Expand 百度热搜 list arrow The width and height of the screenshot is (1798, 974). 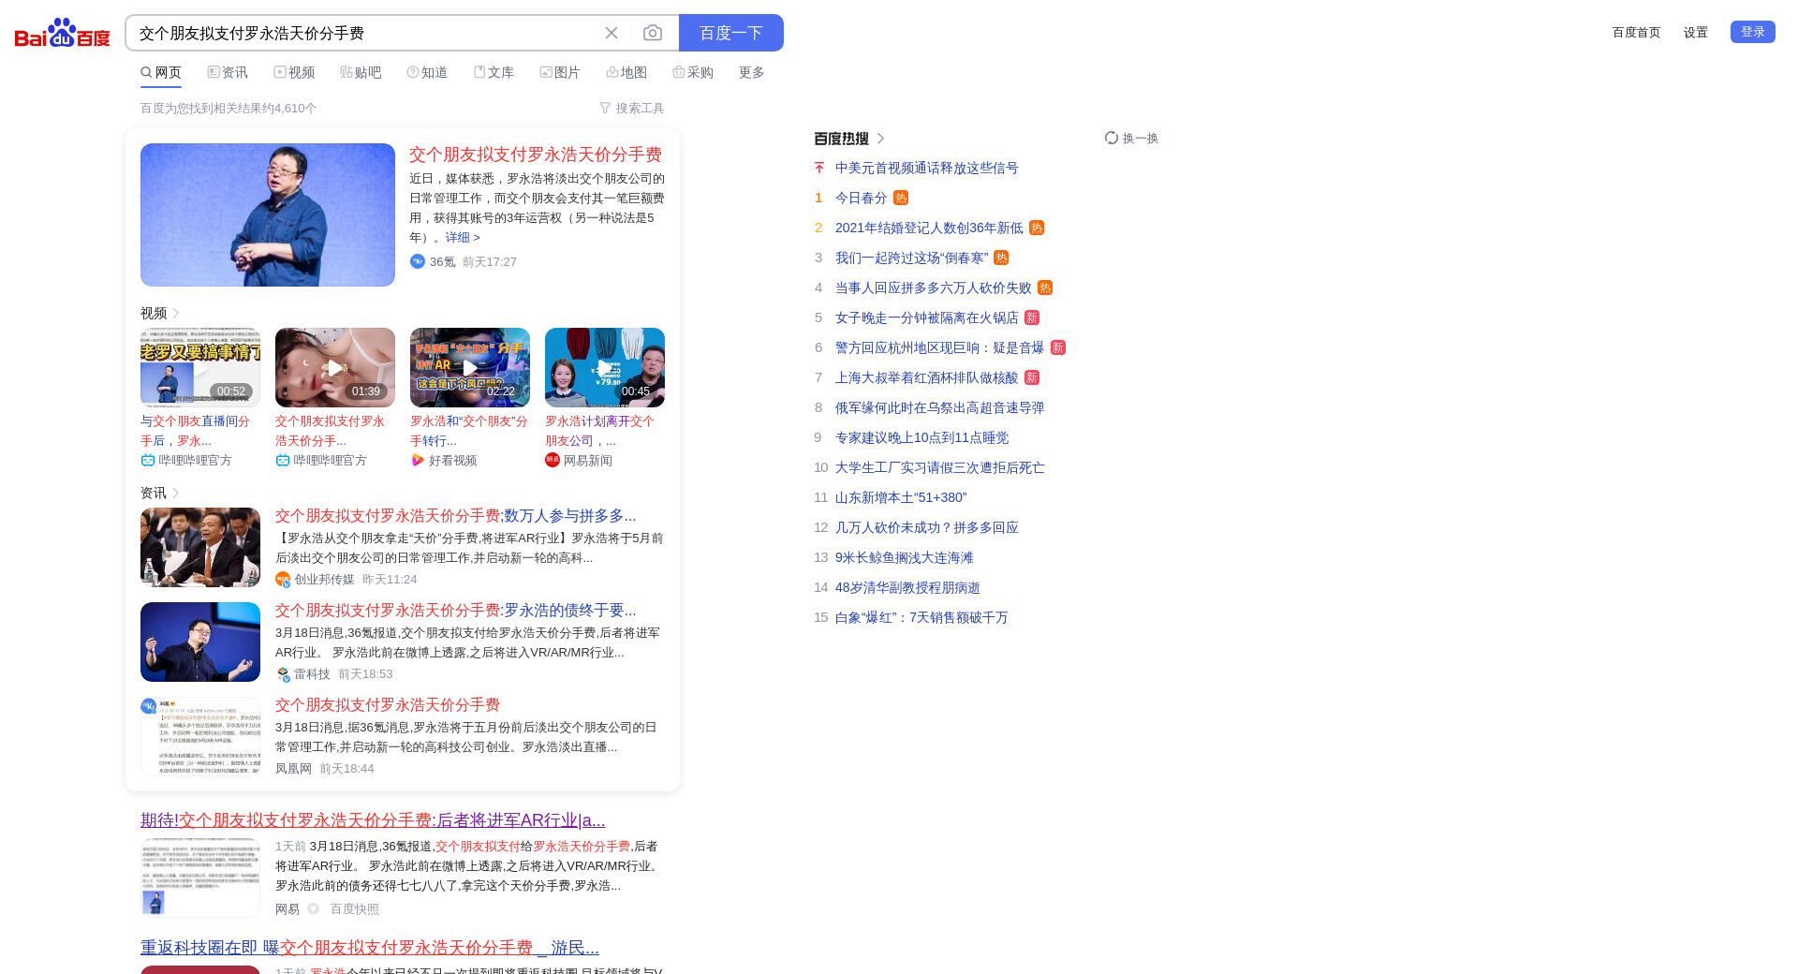[x=880, y=139]
